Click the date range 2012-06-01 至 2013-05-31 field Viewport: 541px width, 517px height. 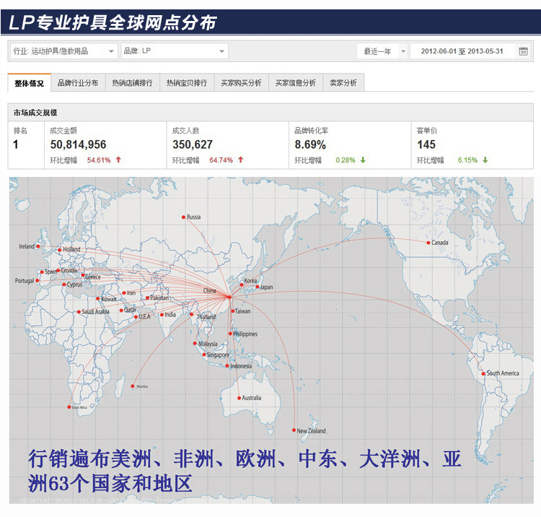coord(462,51)
